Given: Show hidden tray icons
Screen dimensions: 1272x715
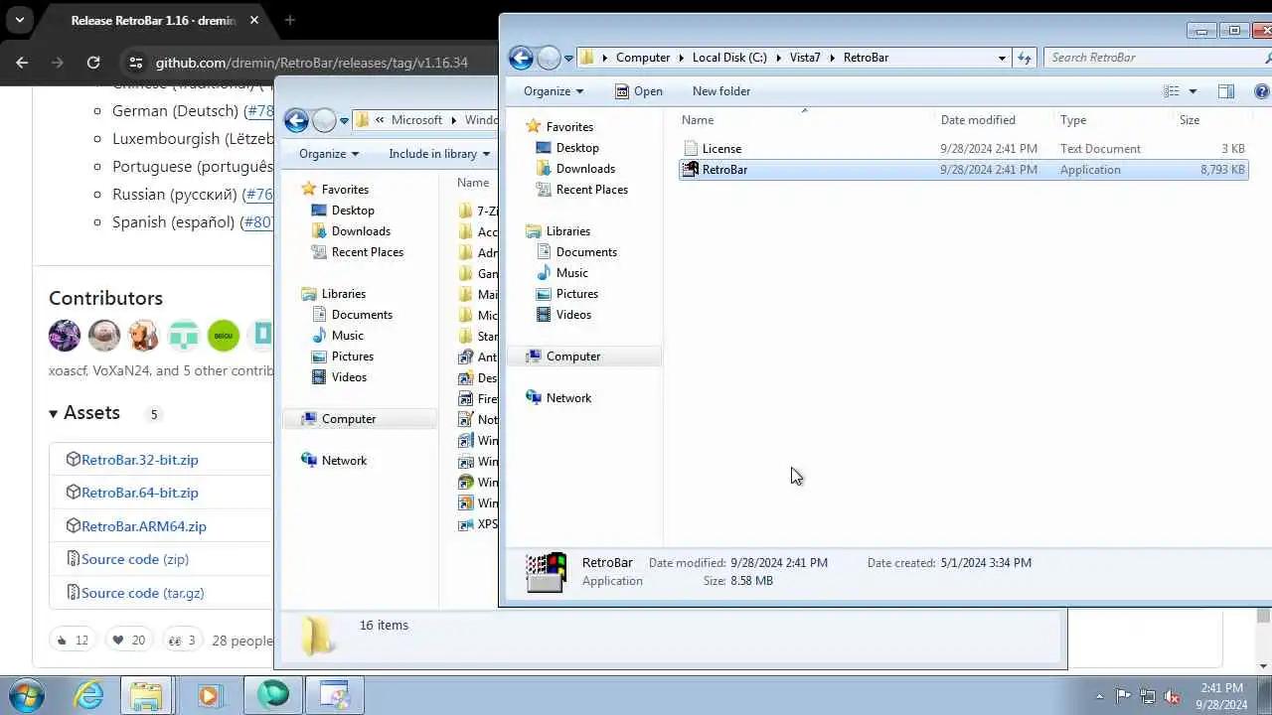Looking at the screenshot, I should 1099,696.
